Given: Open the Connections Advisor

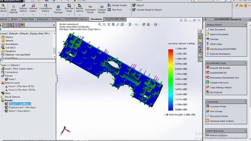Looking at the screenshot, I should coord(45,8).
